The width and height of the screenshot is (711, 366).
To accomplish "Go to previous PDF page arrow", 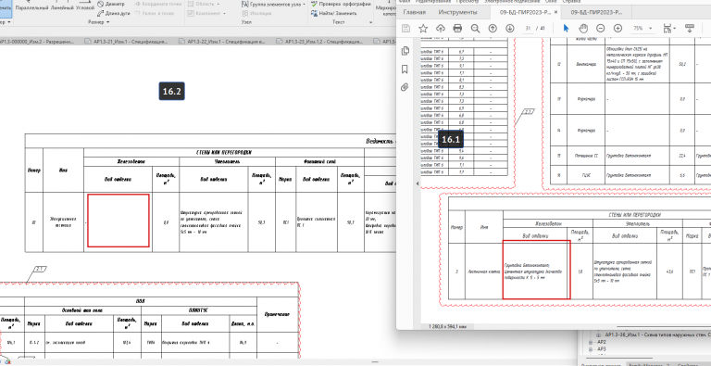I will (x=493, y=29).
